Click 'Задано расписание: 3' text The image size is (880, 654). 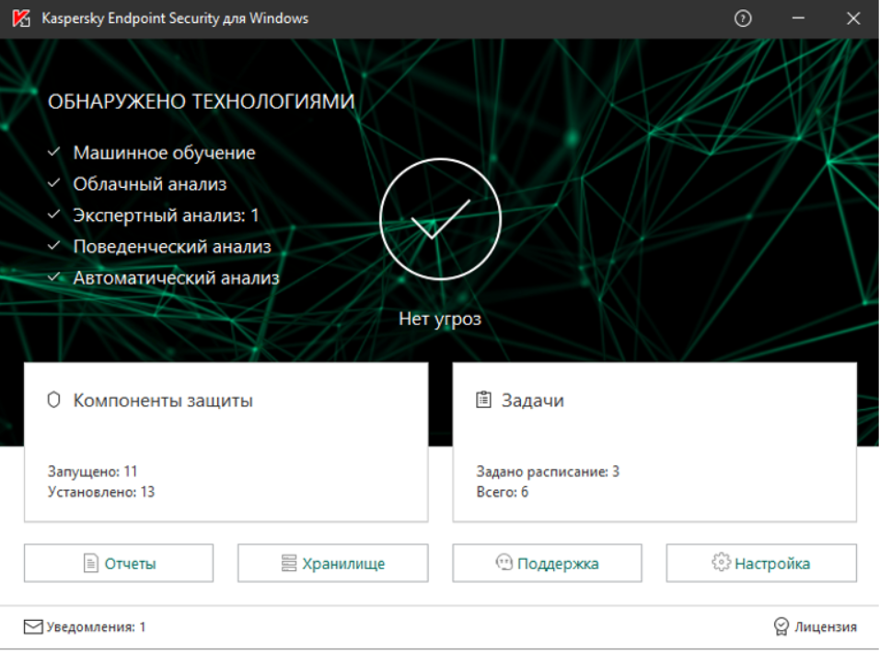548,472
